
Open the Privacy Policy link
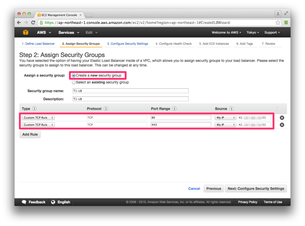coord(247,202)
